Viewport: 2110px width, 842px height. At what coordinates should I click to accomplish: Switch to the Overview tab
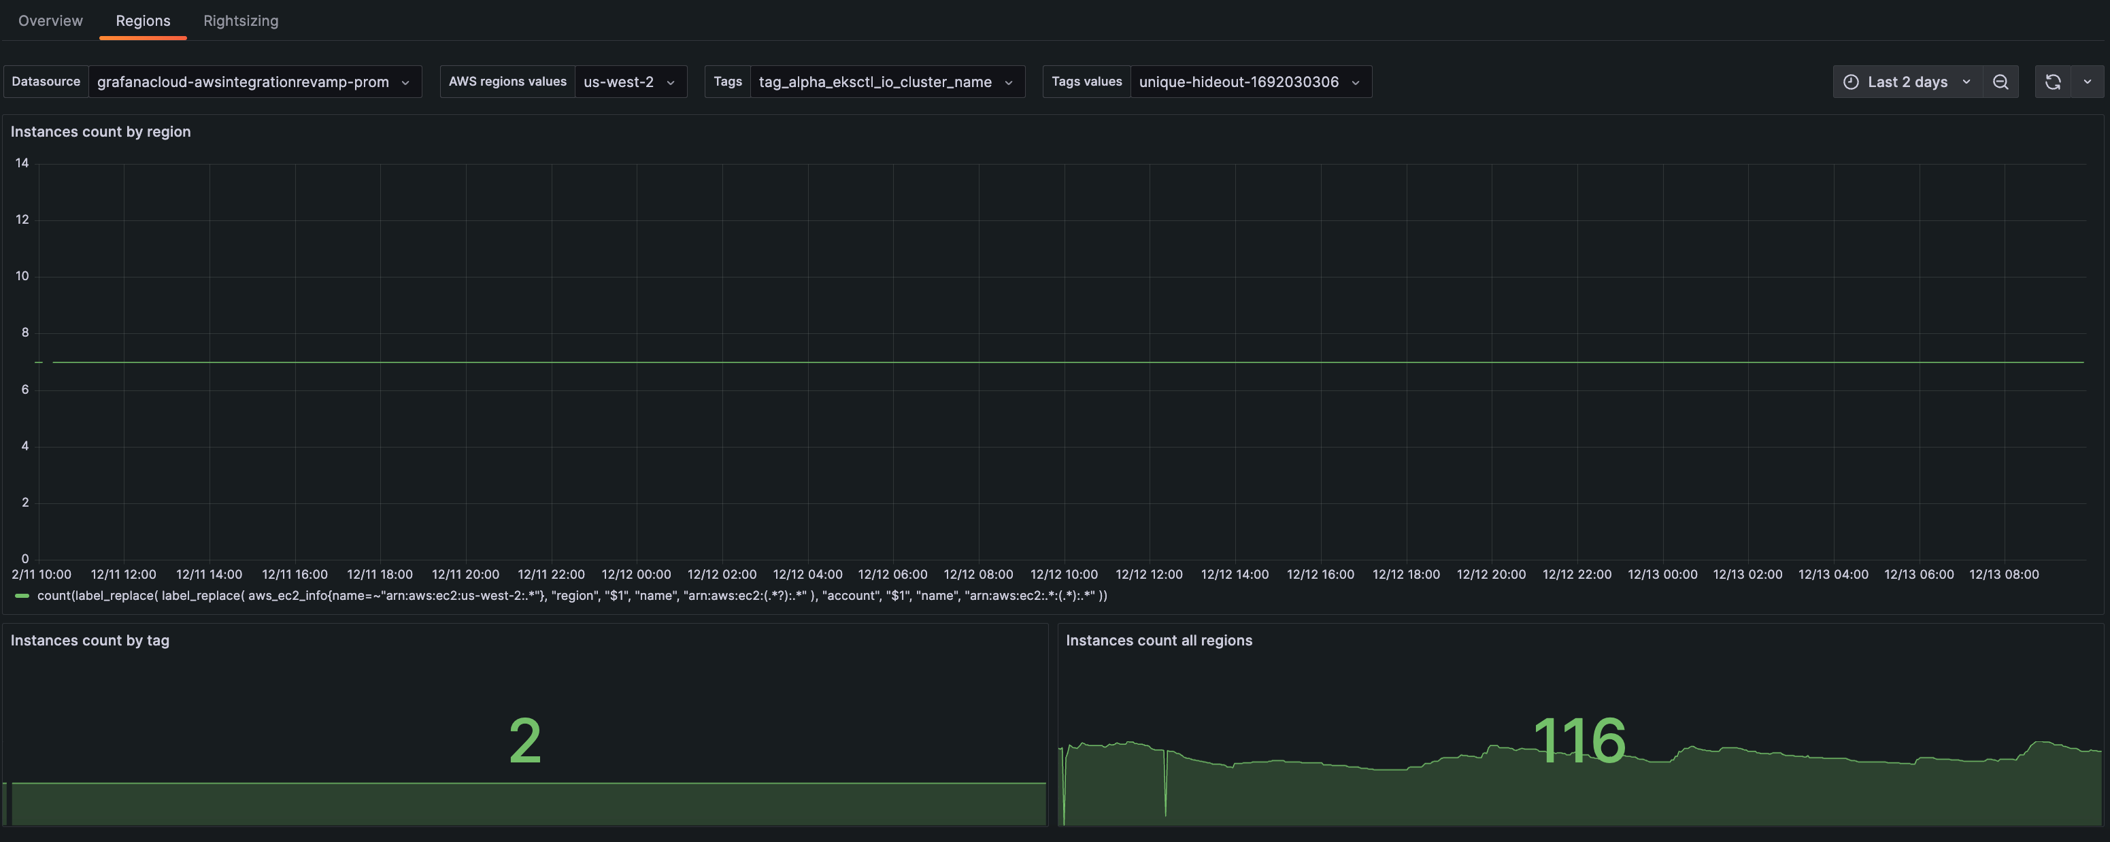click(50, 20)
